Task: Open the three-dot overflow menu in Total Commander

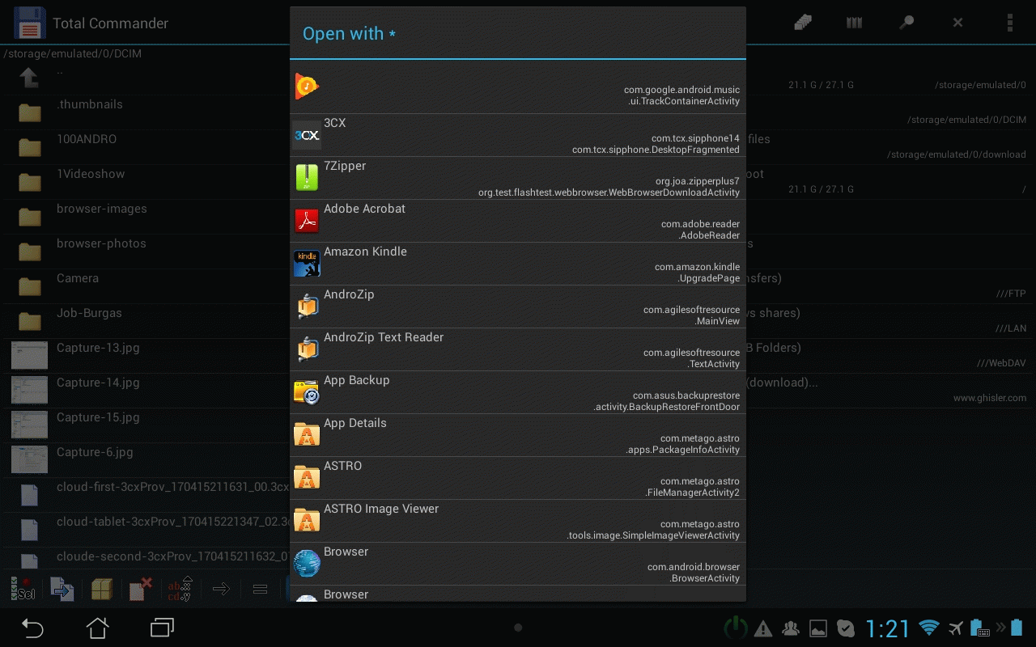Action: (1009, 23)
